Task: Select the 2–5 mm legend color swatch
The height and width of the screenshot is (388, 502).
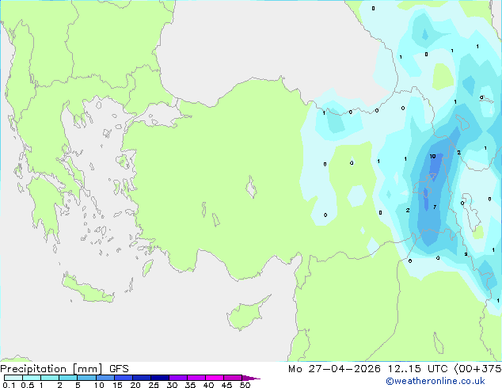Action: point(68,378)
